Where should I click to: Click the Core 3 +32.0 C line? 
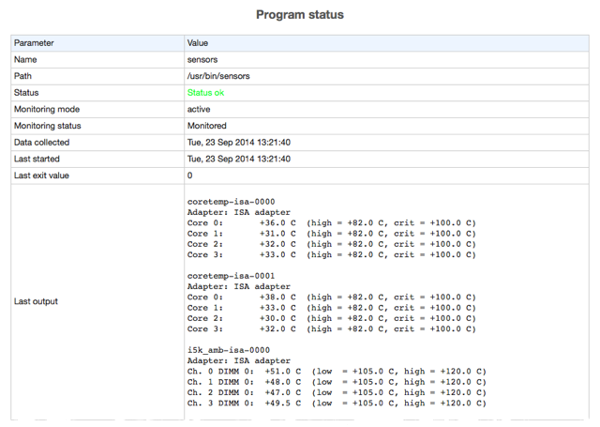331,329
